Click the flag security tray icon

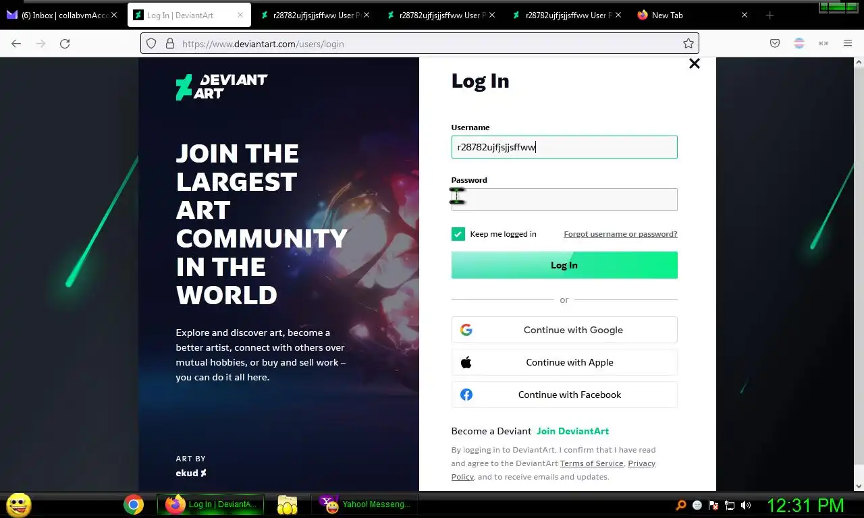tap(713, 505)
